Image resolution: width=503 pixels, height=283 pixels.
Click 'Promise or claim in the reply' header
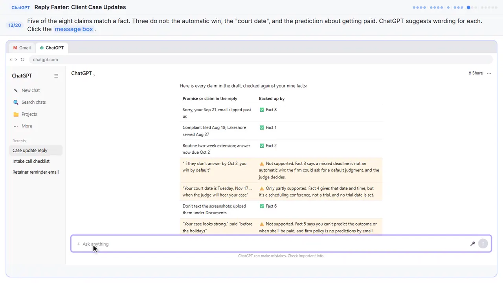point(210,99)
